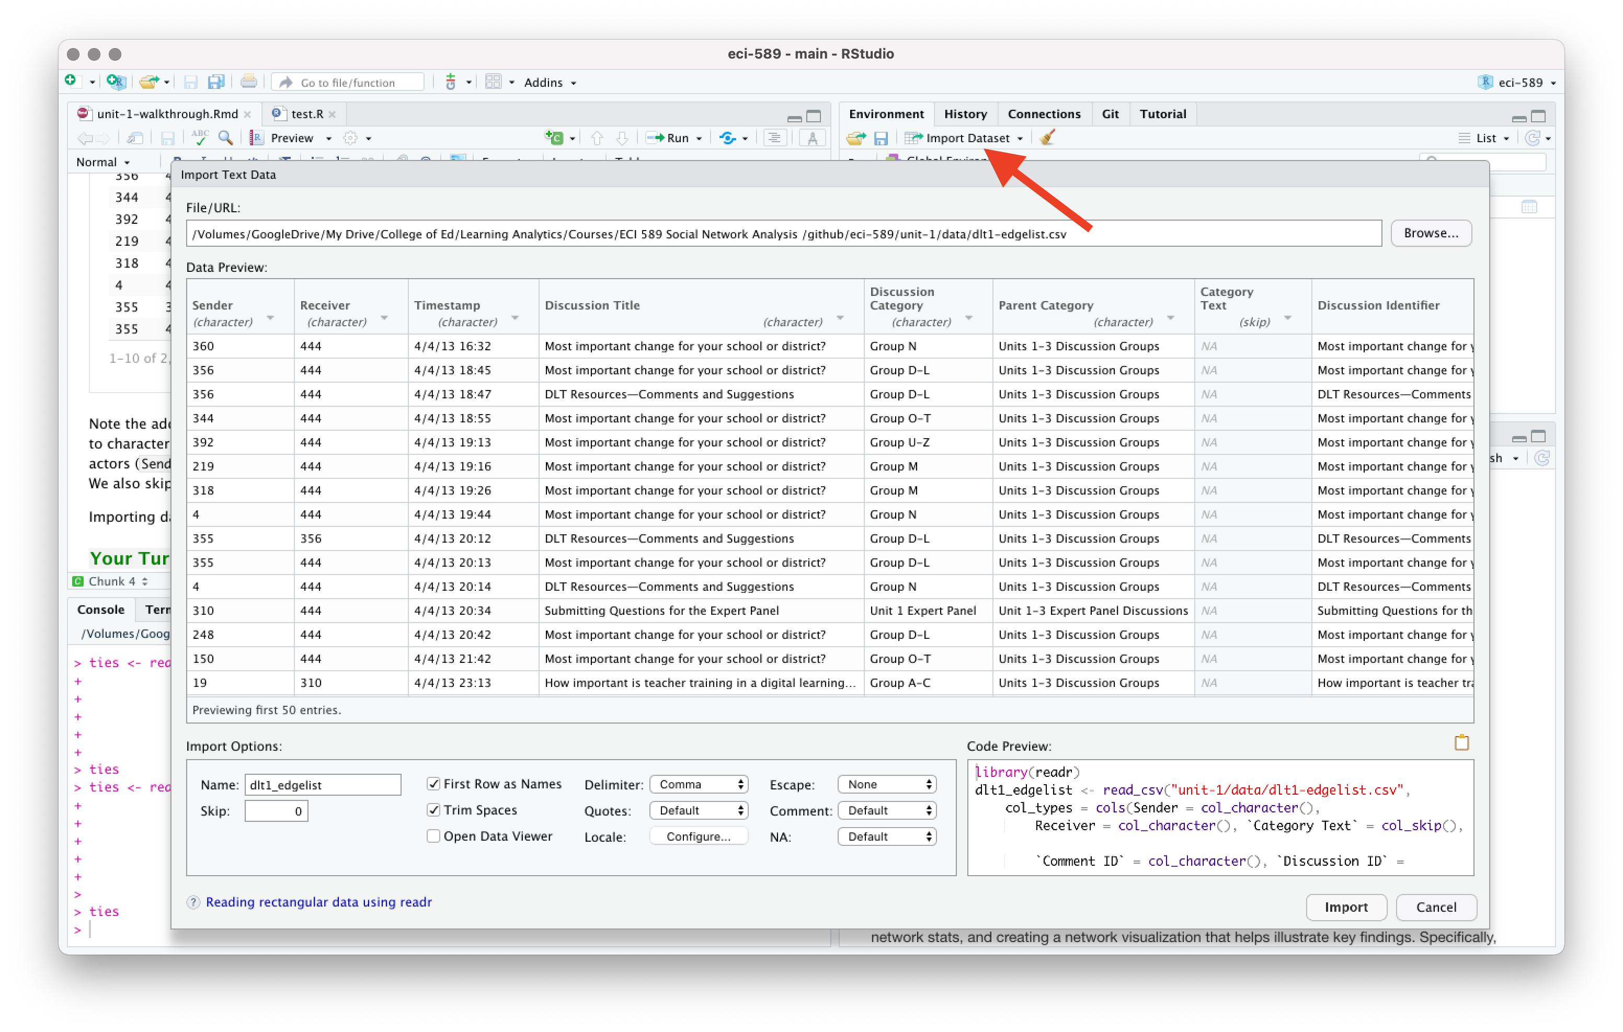Open the Sender column type dropdown arrow
The height and width of the screenshot is (1032, 1623).
point(270,318)
